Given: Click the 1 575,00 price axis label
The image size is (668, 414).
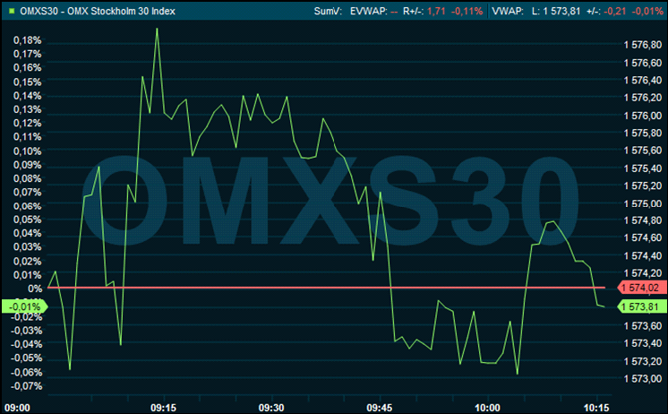Looking at the screenshot, I should (x=643, y=203).
